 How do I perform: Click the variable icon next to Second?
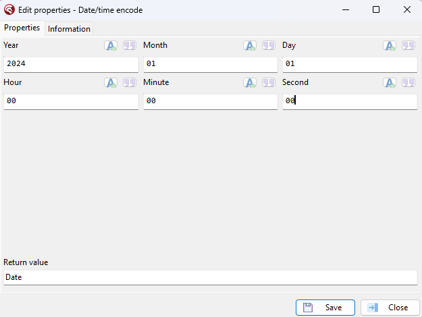coord(390,82)
